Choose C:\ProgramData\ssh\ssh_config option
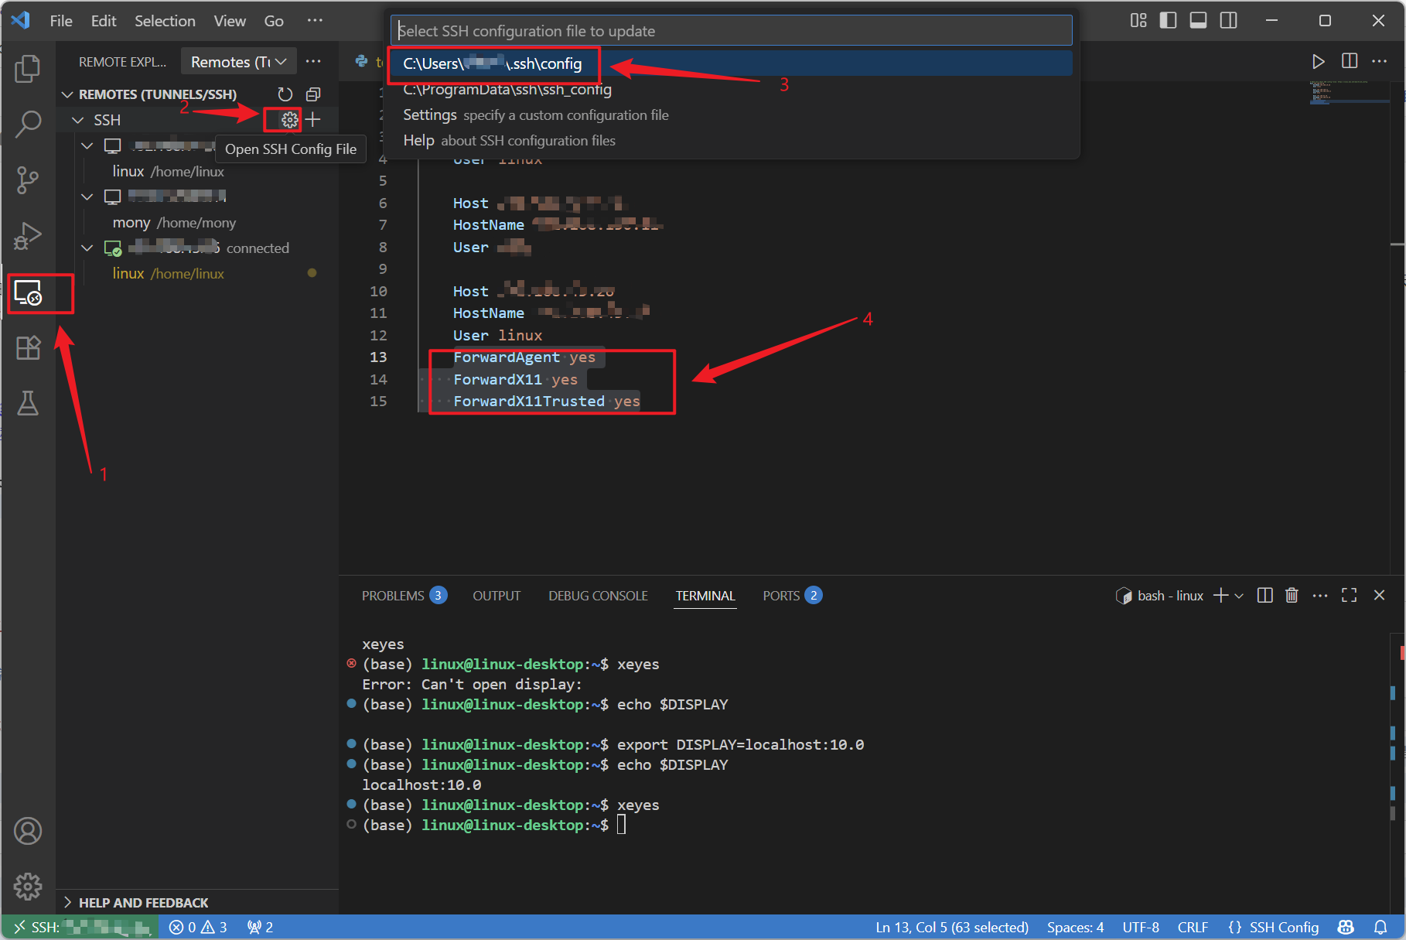Viewport: 1406px width, 940px height. [731, 89]
